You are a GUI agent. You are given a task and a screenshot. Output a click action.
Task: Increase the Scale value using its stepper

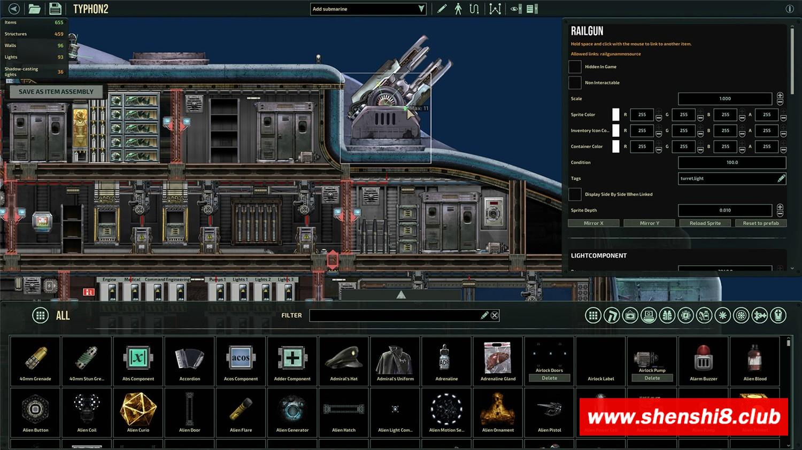pos(780,96)
